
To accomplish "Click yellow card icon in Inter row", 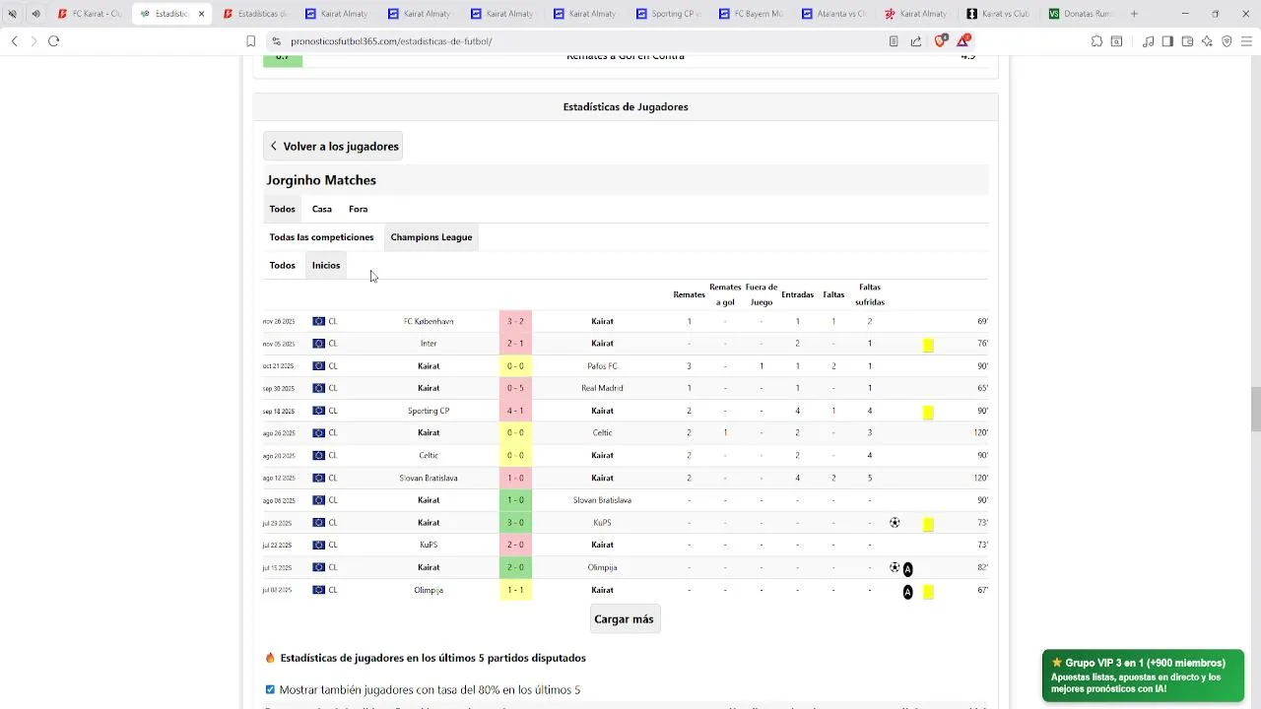I will click(x=928, y=345).
